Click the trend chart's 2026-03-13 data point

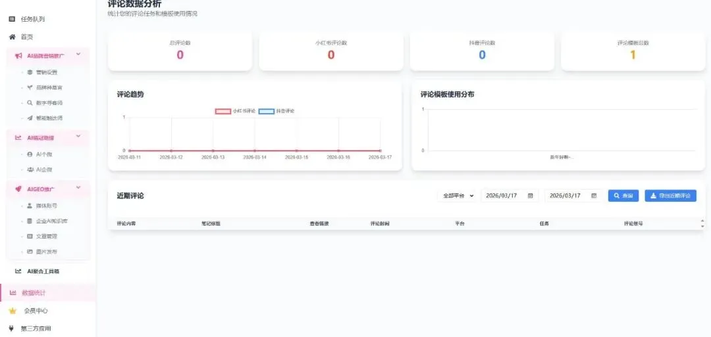click(213, 150)
